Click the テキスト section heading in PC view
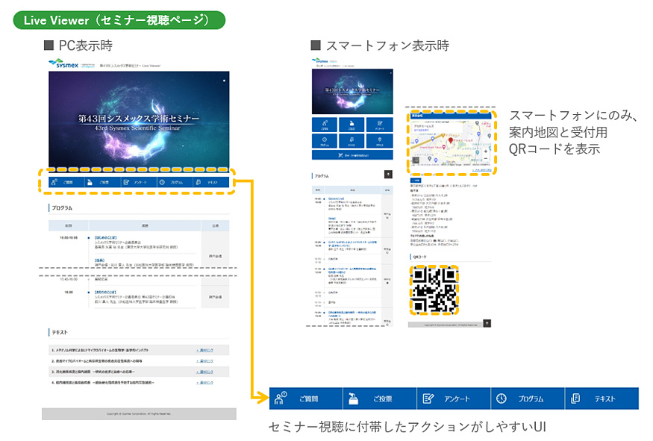The image size is (653, 441). (x=60, y=332)
